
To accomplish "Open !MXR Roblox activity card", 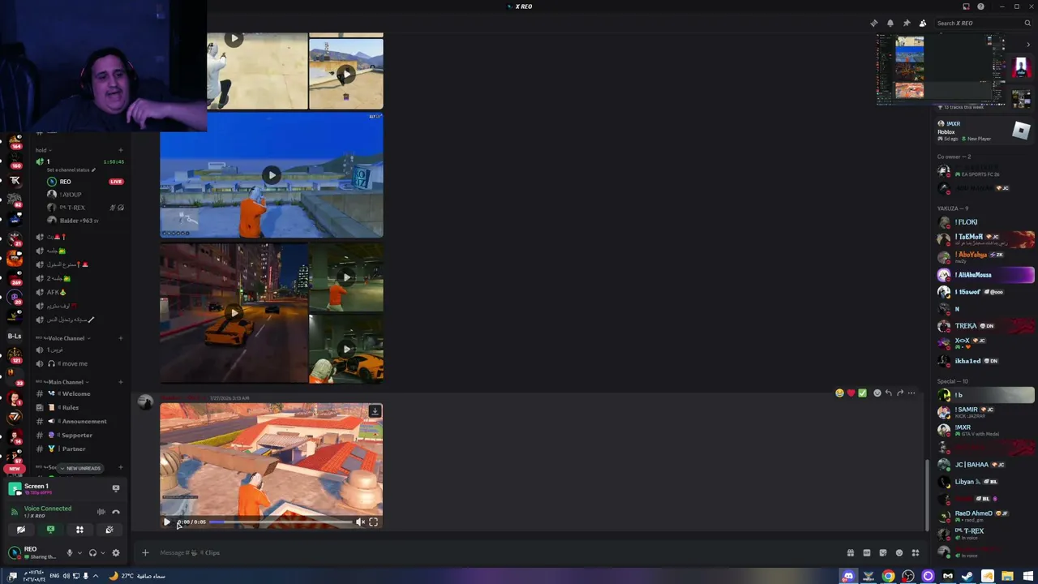I will click(x=984, y=131).
